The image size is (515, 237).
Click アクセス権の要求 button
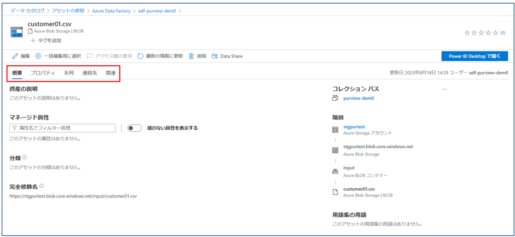tap(110, 56)
